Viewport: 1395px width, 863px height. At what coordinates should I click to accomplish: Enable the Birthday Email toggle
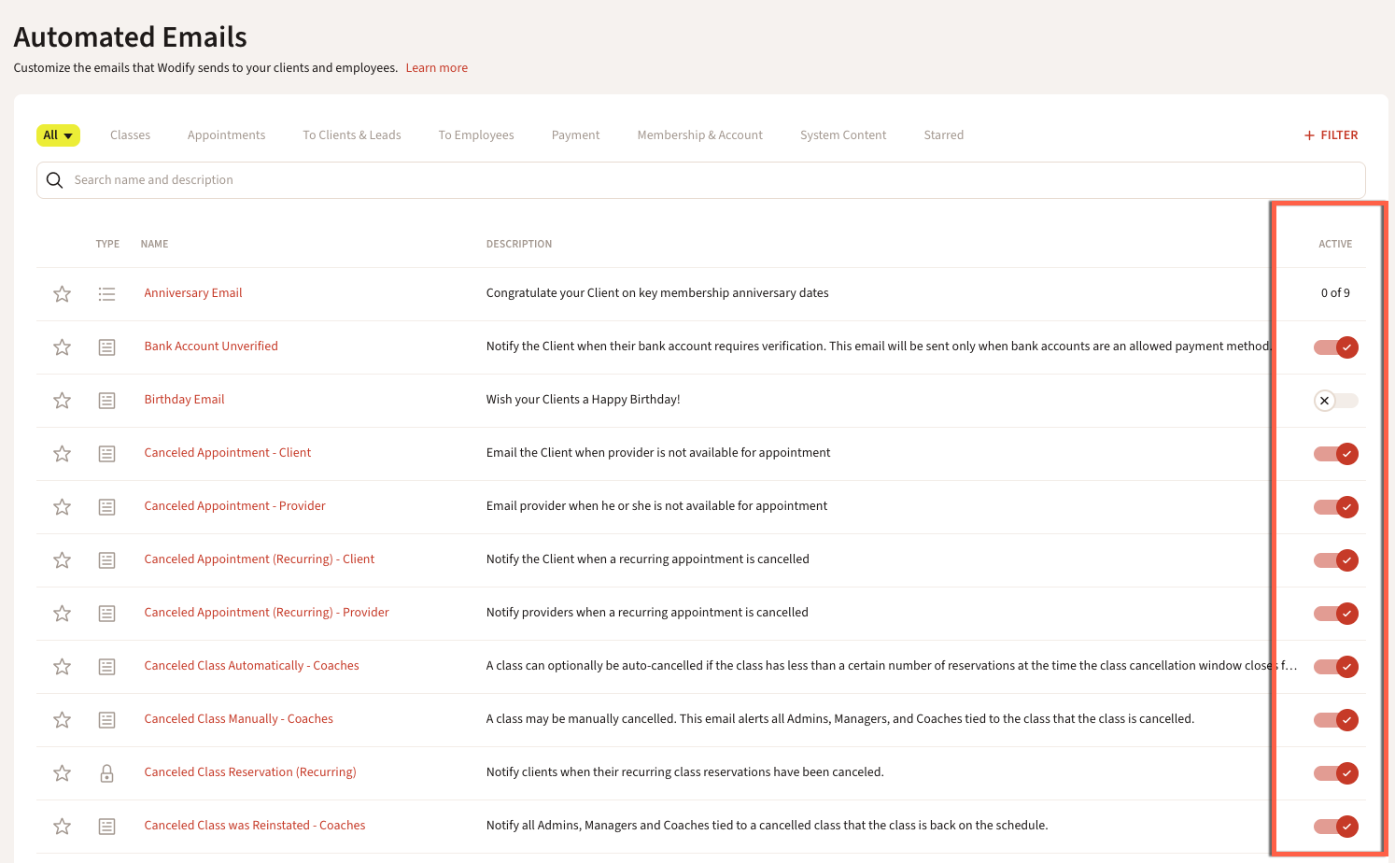[x=1335, y=401]
